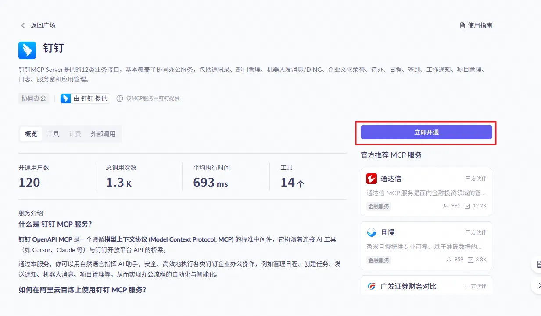Click 金融服务 tag on 通达信 card

379,206
